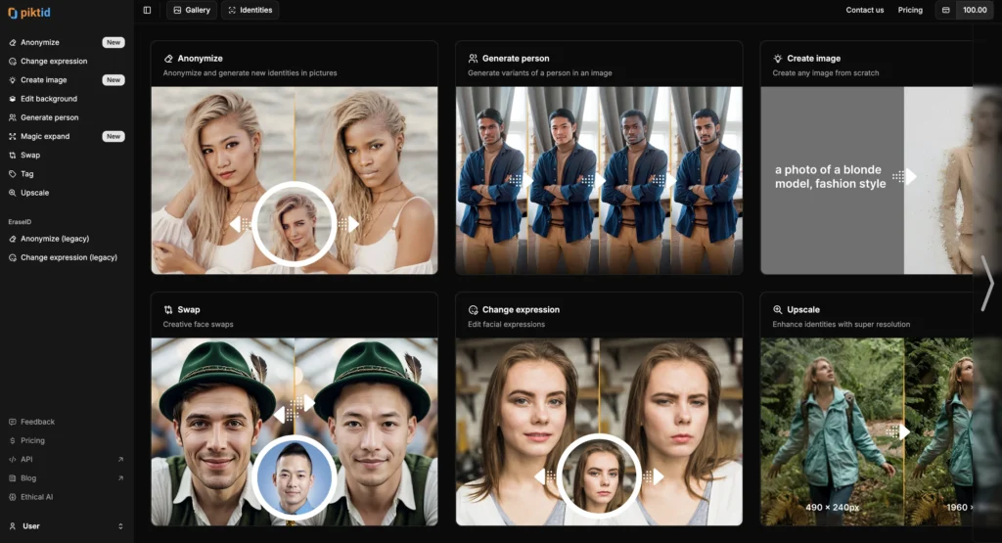Click the Generate person card icon
This screenshot has height=543, width=1002.
pyautogui.click(x=473, y=59)
